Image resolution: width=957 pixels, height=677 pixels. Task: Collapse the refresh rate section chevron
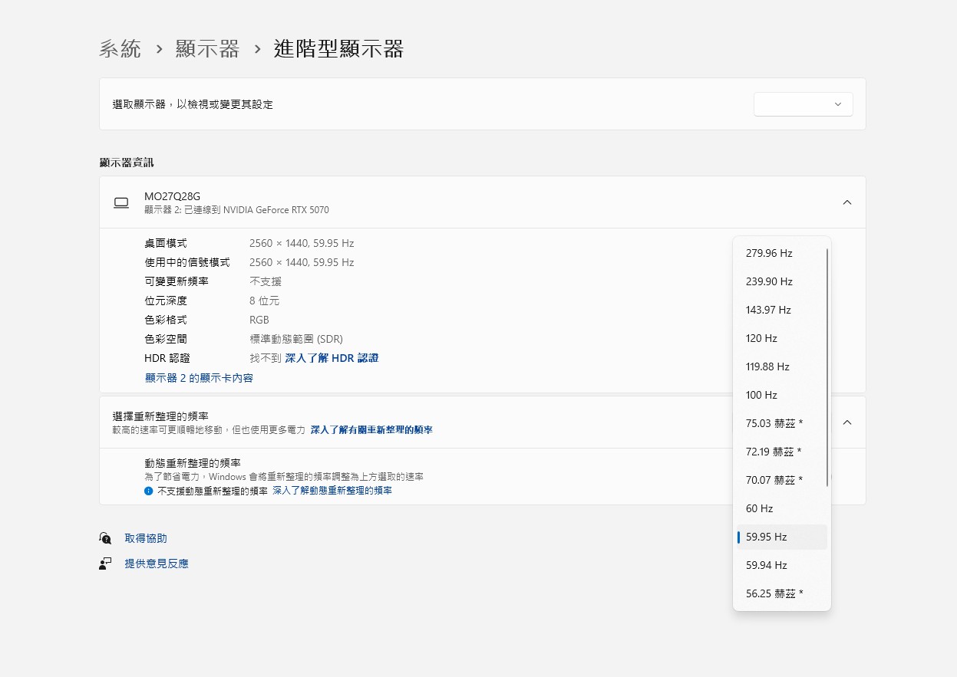point(846,422)
